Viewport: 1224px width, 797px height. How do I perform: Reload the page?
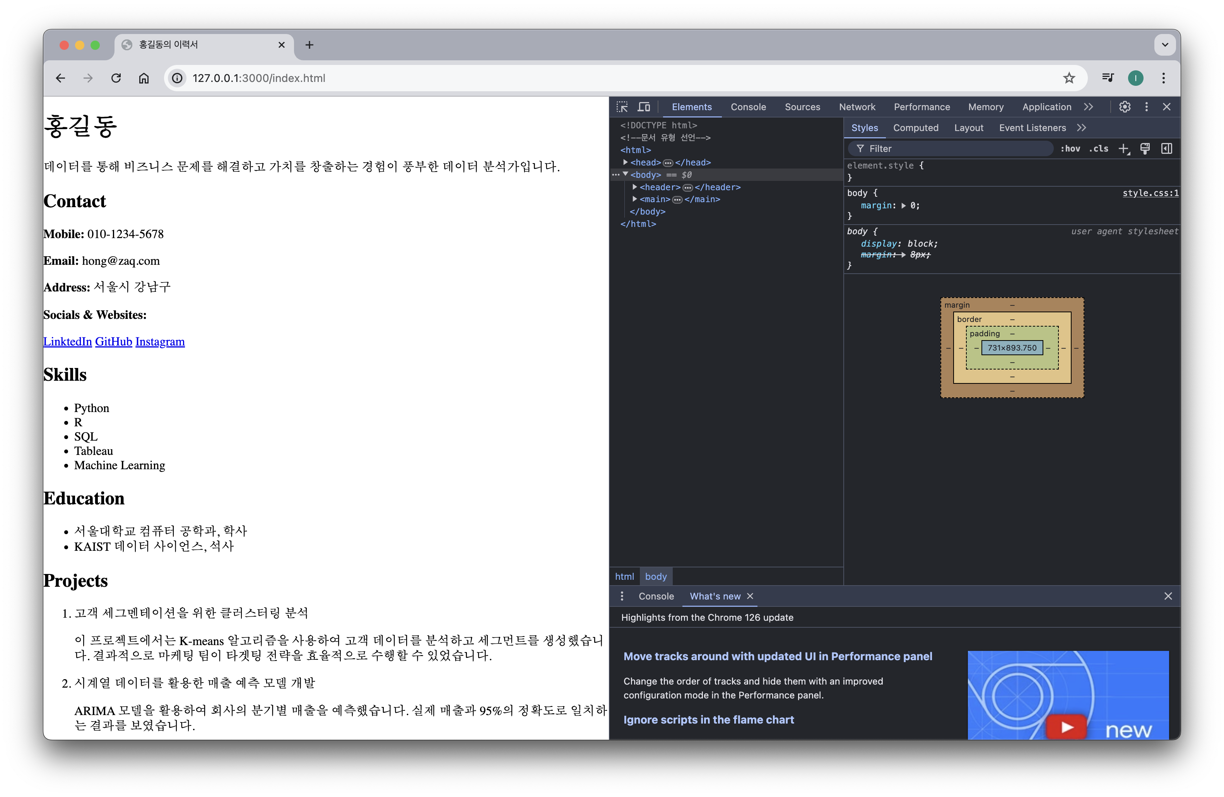tap(116, 78)
